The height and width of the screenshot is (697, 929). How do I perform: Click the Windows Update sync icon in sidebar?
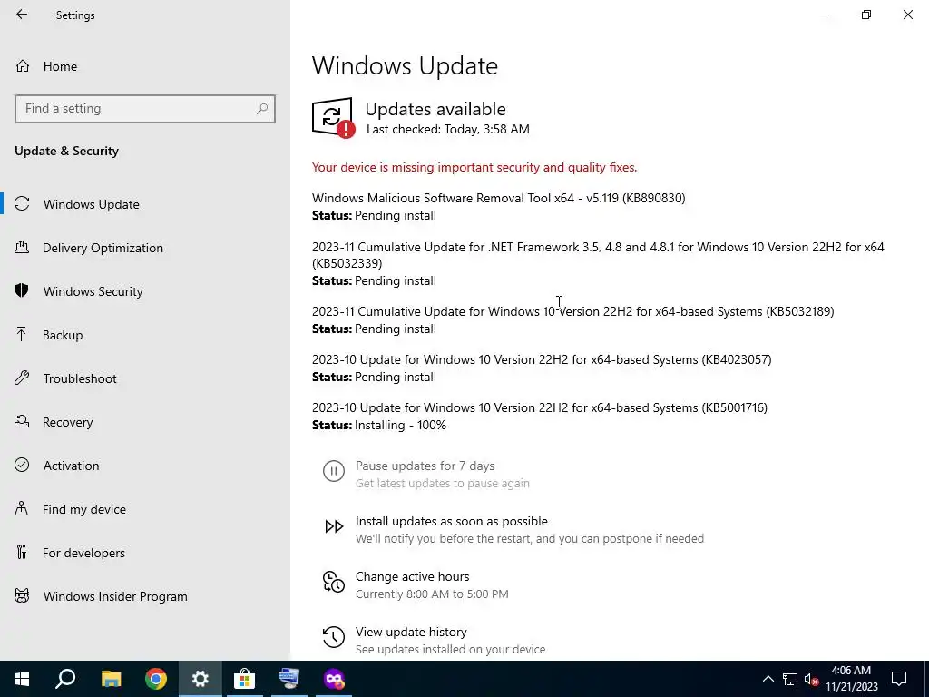pos(22,204)
